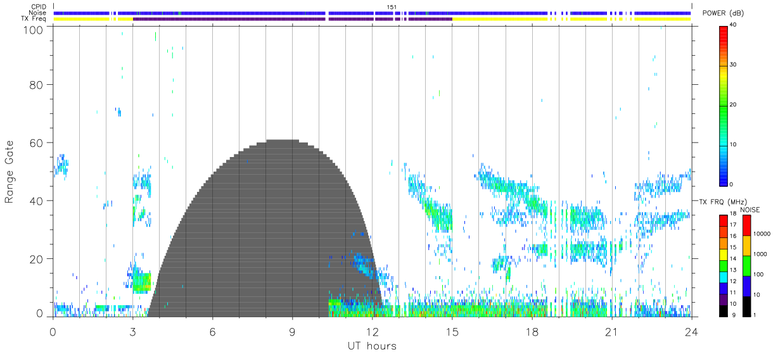Click the x-axis tick label 15
Screen dimensions: 778x359
point(452,331)
